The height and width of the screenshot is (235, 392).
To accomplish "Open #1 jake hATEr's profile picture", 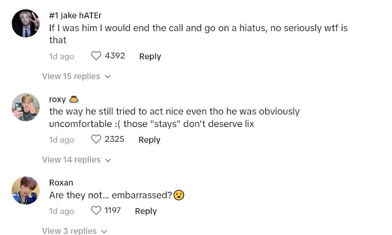I will point(26,23).
